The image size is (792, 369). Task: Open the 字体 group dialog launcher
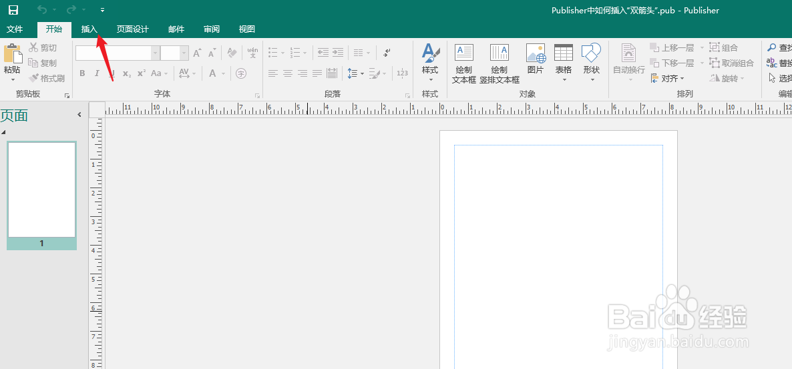click(257, 95)
